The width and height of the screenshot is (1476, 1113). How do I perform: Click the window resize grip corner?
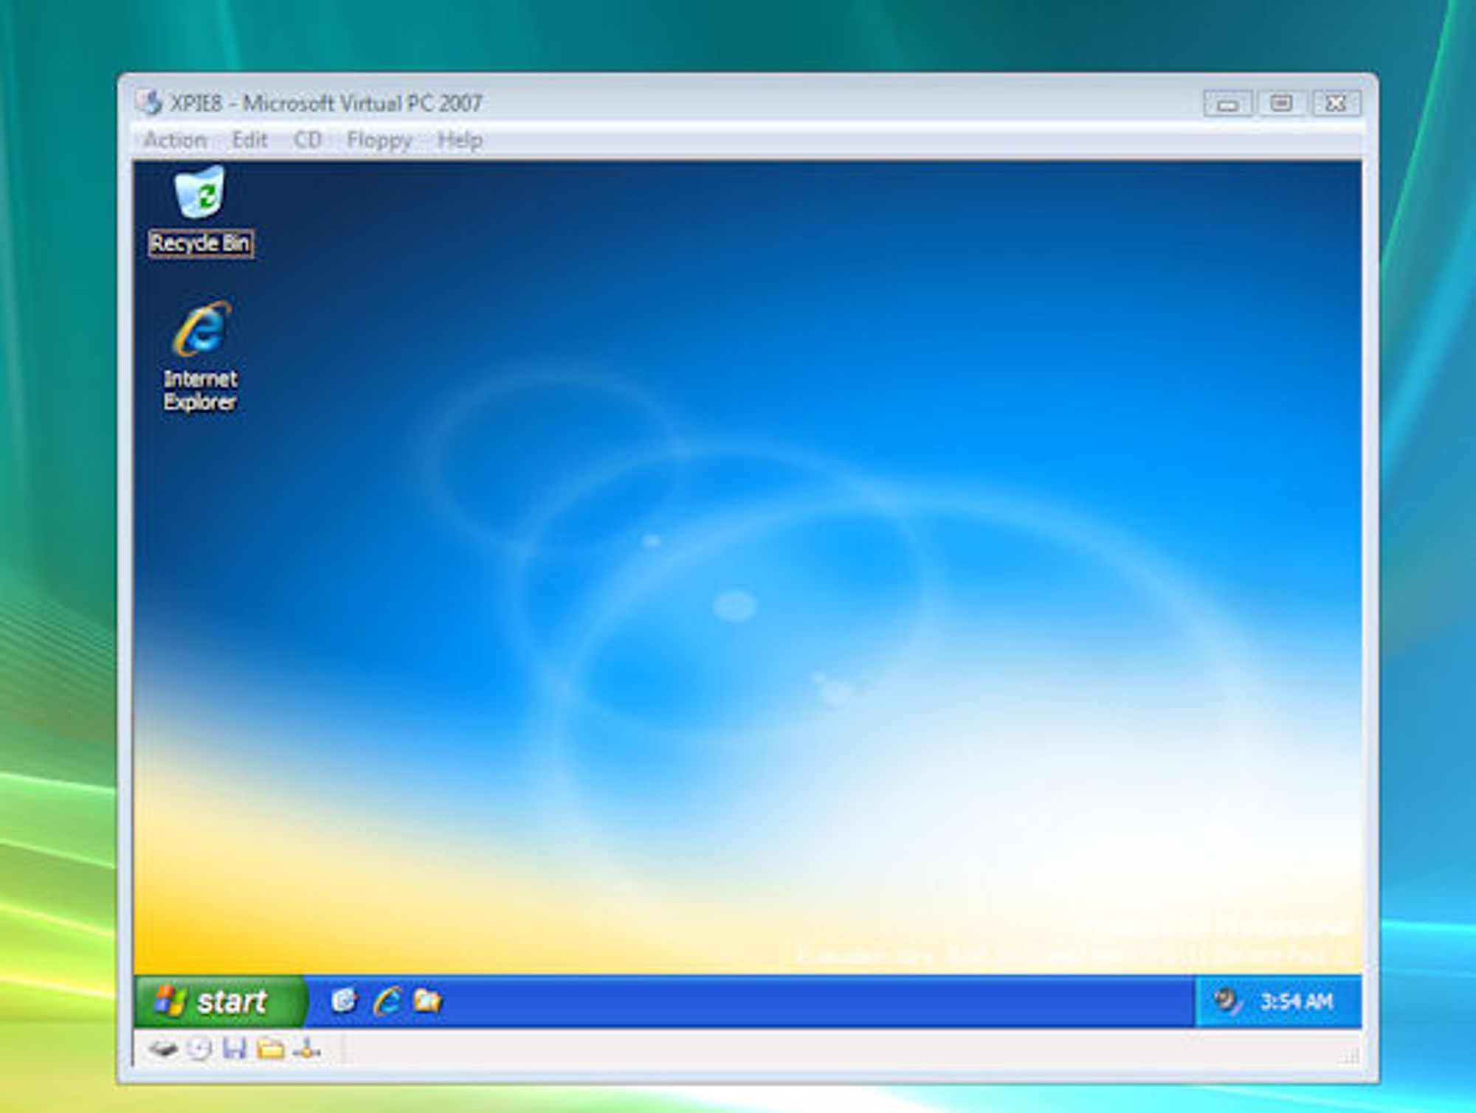click(1350, 1058)
